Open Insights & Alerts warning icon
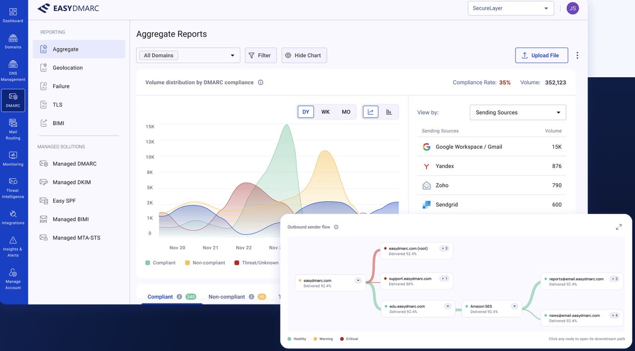 [x=13, y=240]
